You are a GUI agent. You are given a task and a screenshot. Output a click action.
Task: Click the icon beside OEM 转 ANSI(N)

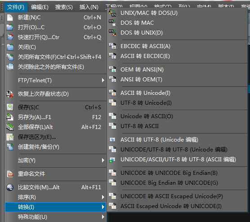click(x=112, y=69)
